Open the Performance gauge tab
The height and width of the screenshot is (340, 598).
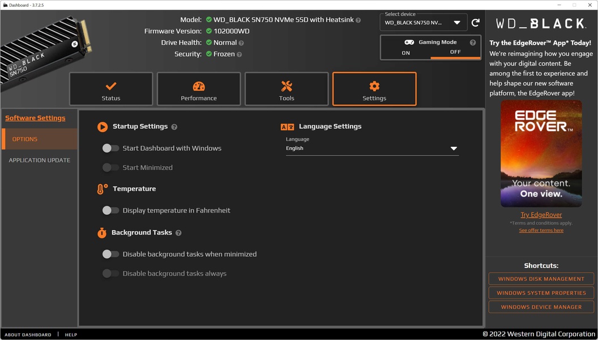(199, 89)
